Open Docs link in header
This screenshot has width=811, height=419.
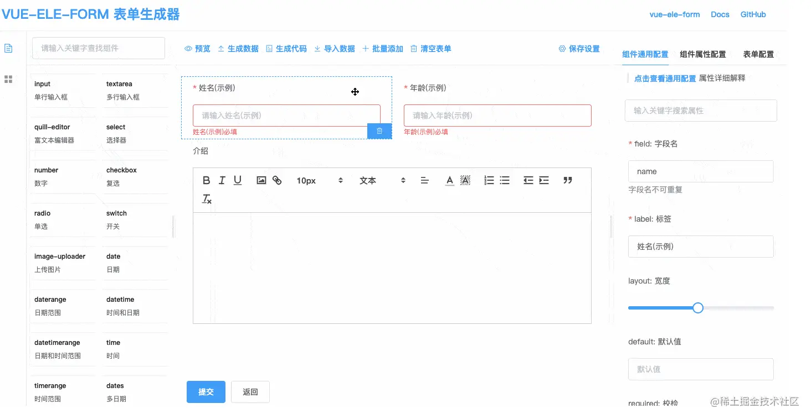point(720,14)
